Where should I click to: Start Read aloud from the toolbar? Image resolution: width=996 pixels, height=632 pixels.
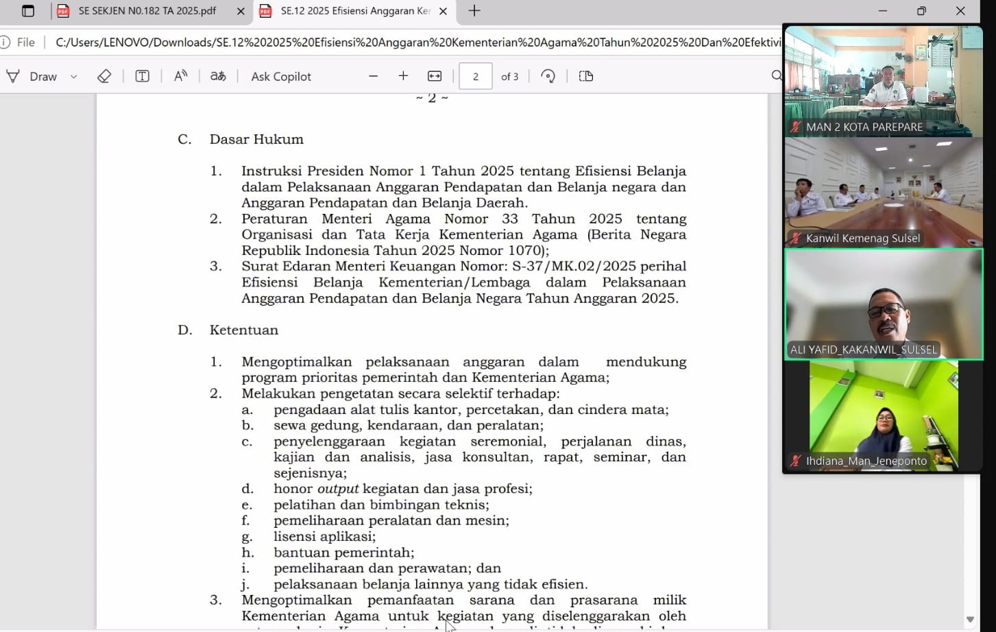point(180,76)
